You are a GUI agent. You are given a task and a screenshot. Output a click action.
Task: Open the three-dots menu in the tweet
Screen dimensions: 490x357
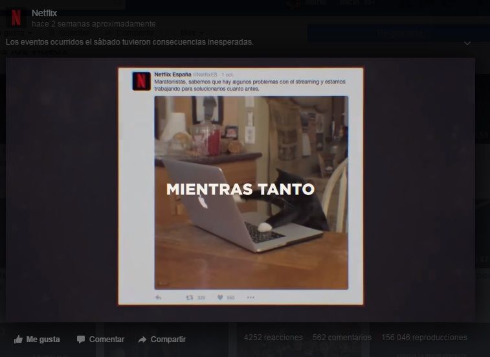click(x=251, y=297)
